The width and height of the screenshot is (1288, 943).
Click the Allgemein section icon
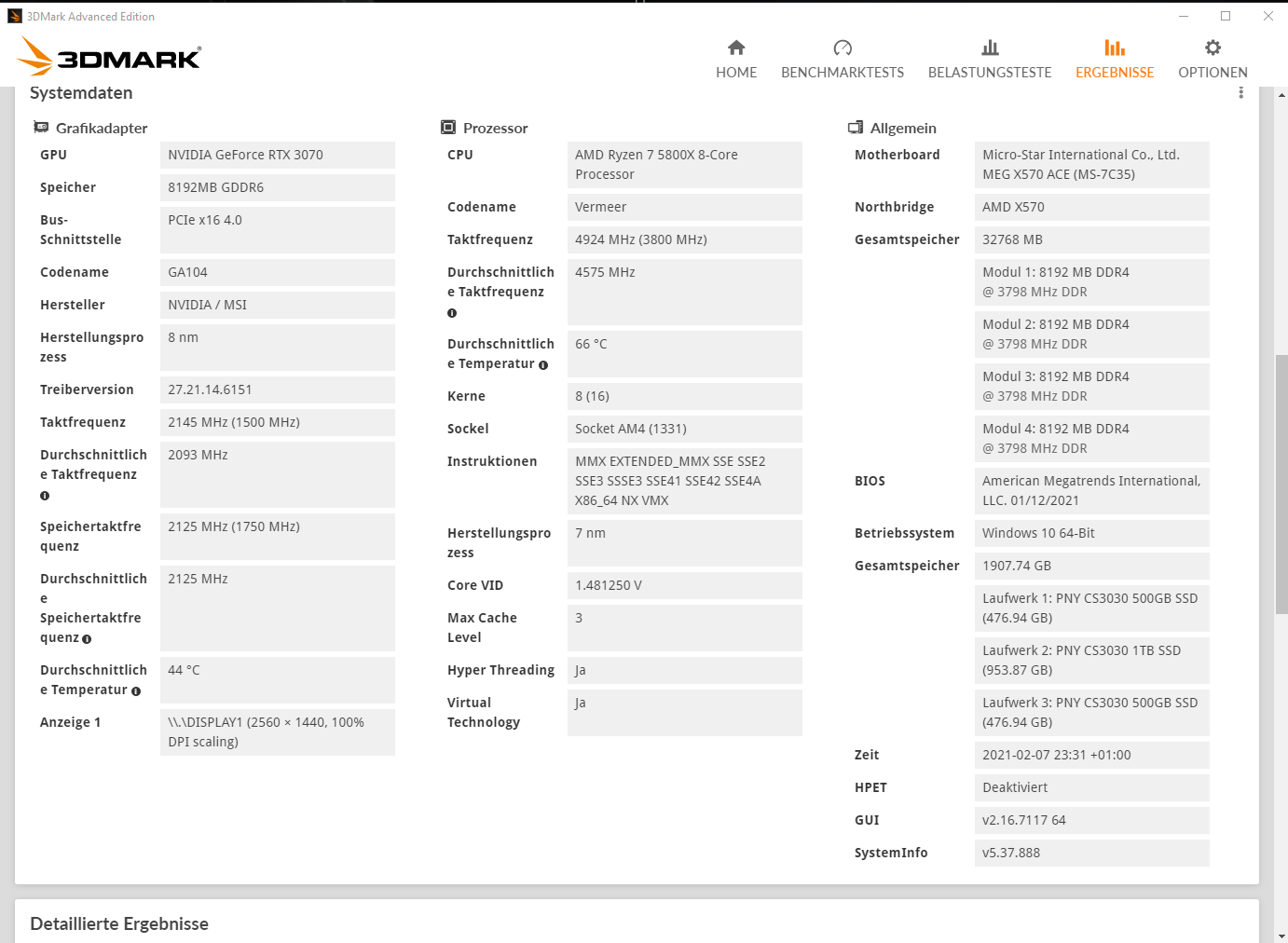856,127
